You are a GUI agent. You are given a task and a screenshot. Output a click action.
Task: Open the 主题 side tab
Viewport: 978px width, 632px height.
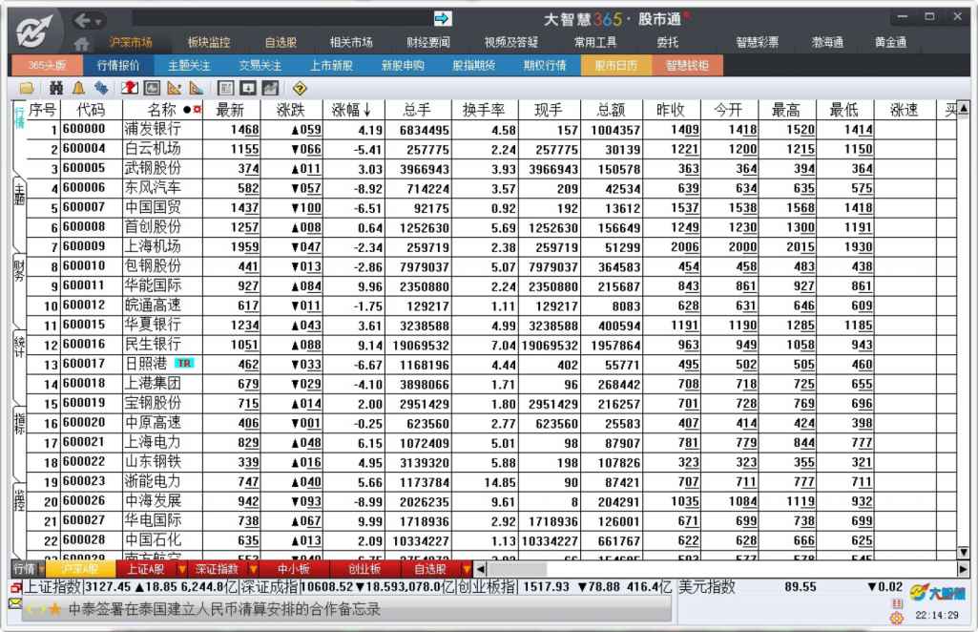[x=19, y=195]
